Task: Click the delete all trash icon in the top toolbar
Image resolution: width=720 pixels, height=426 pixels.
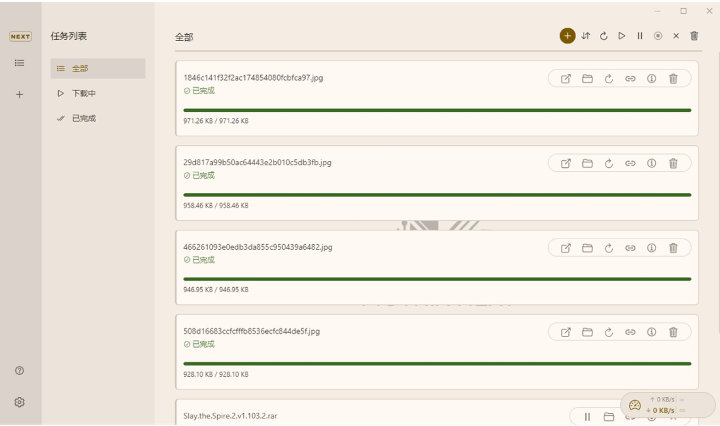Action: pos(694,36)
